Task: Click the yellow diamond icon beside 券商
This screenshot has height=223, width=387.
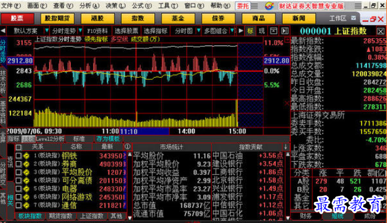Action: (26, 164)
